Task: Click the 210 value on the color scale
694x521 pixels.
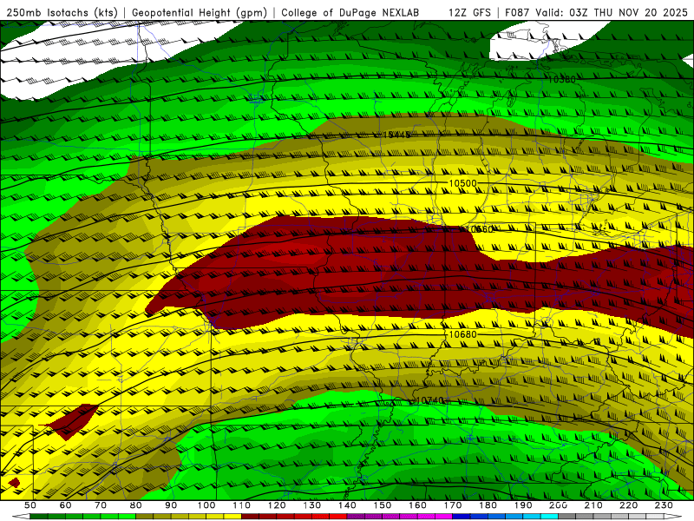Action: 593,505
